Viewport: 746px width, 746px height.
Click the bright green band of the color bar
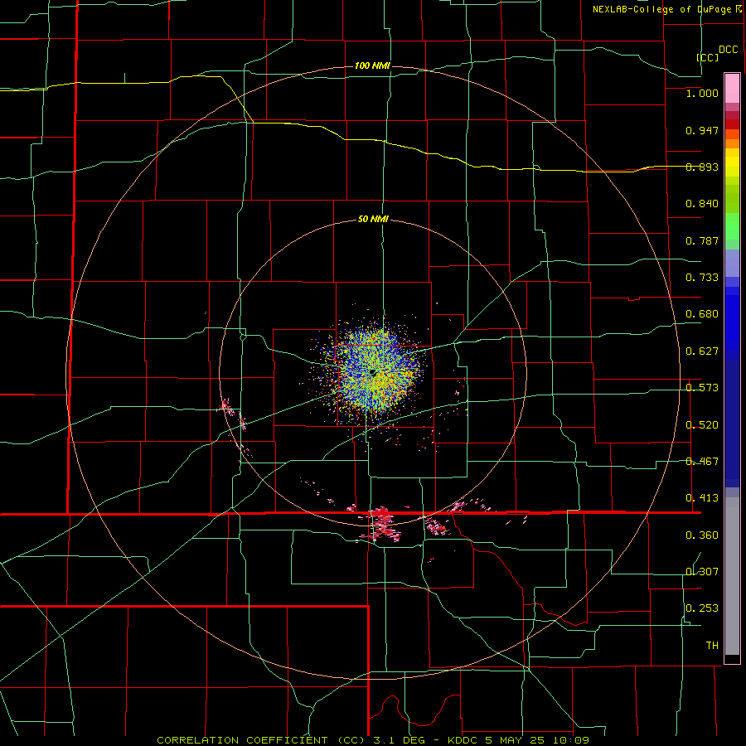732,226
